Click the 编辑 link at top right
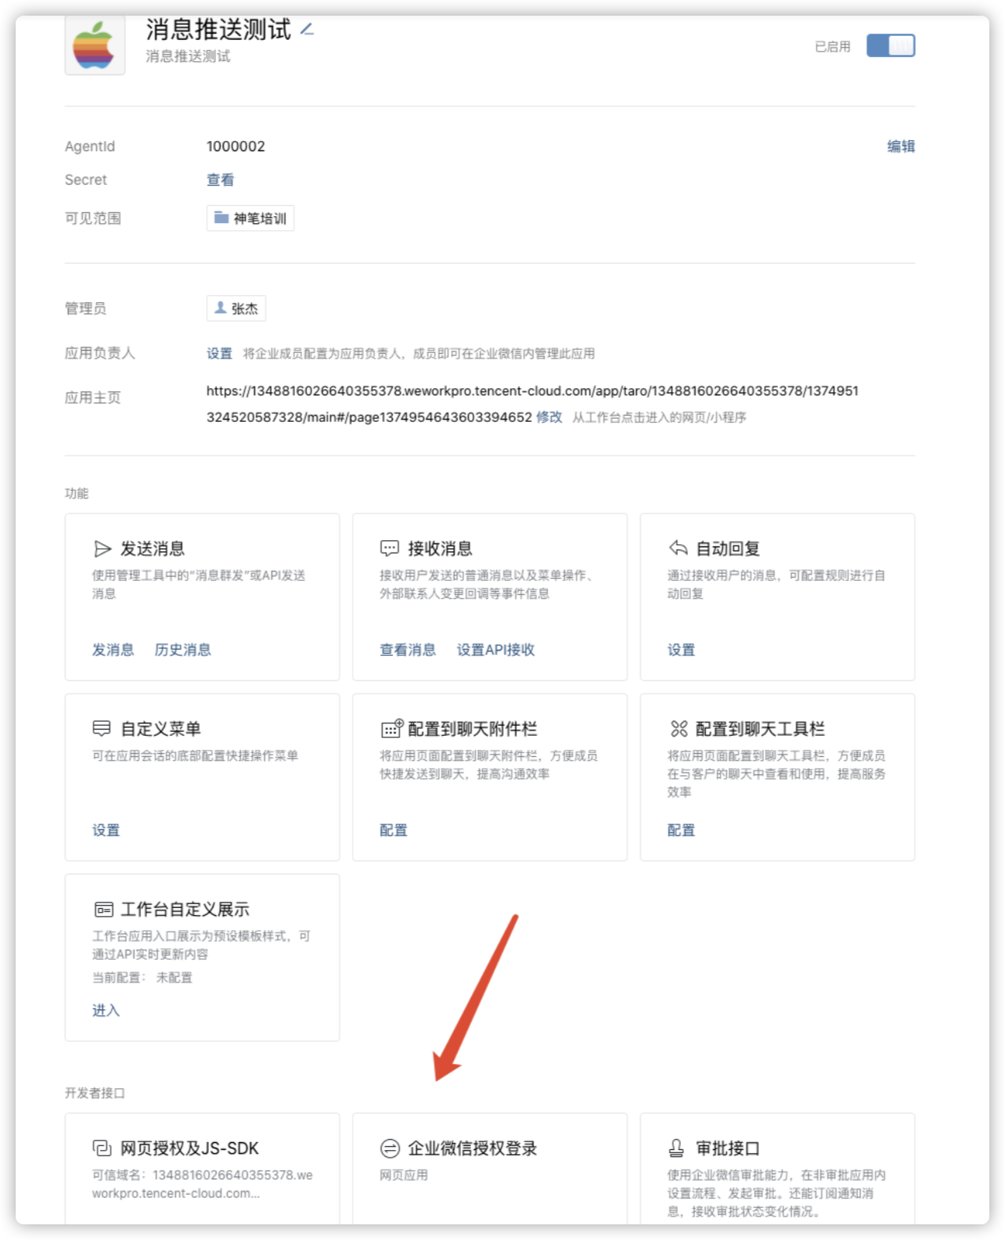Screen dimensions: 1005x1240 coord(901,146)
